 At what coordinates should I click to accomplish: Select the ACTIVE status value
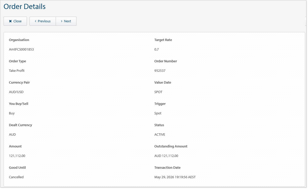(160, 135)
